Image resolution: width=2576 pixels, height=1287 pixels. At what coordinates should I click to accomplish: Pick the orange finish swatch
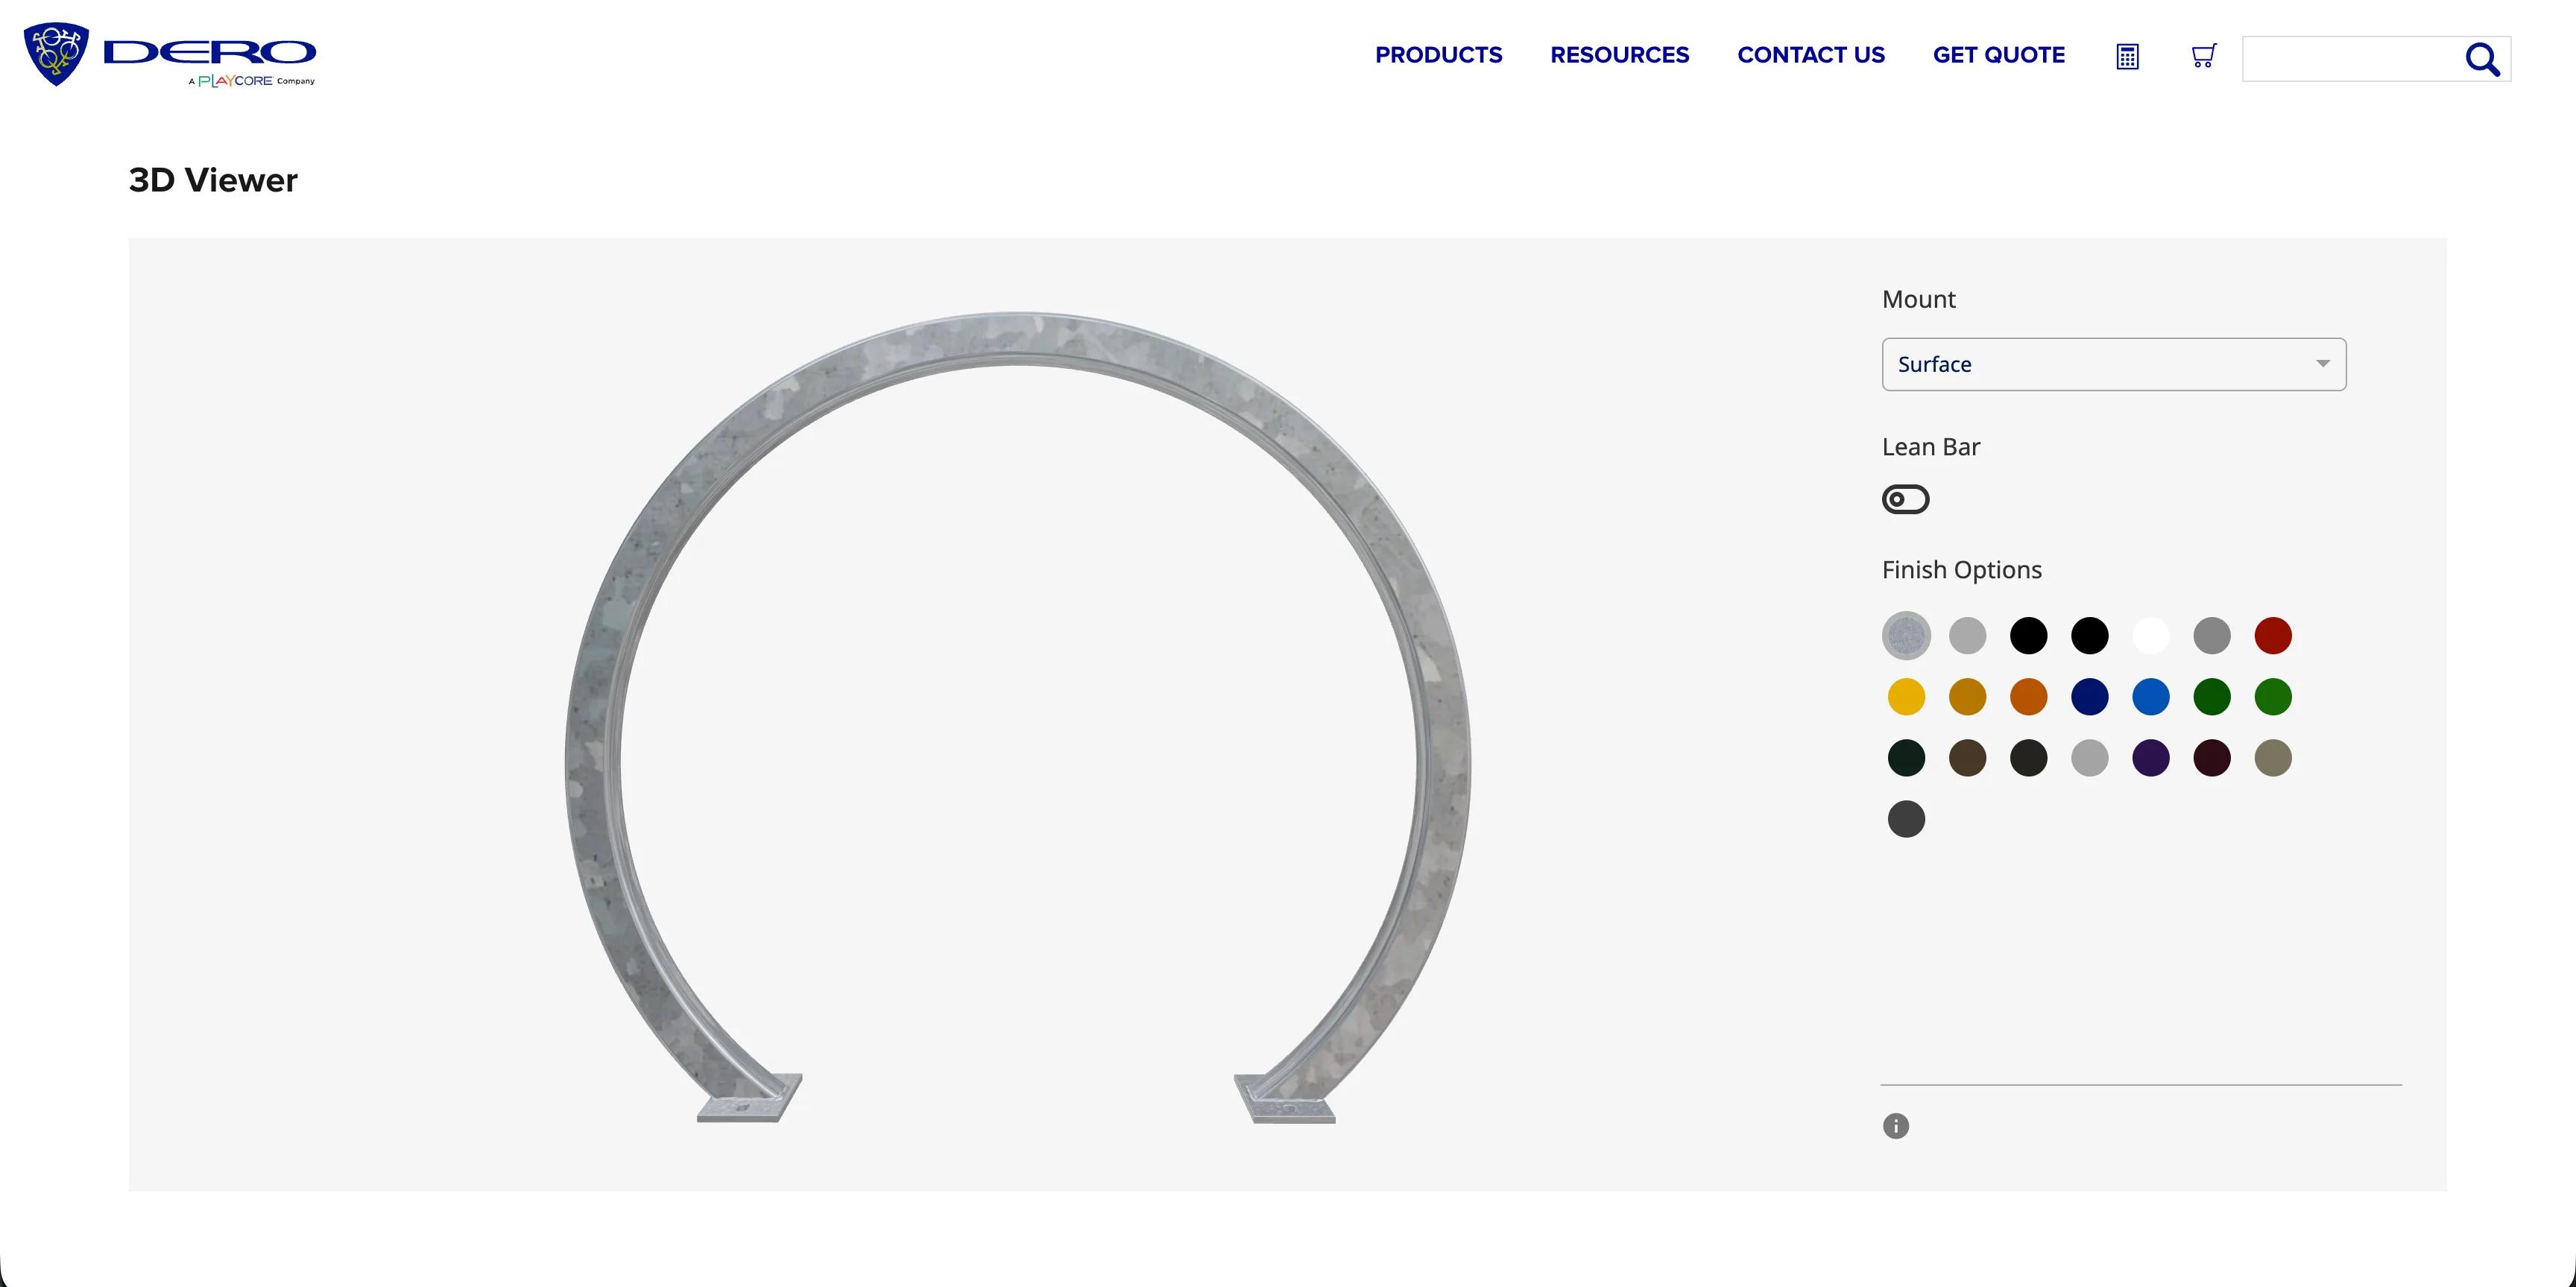click(2028, 696)
